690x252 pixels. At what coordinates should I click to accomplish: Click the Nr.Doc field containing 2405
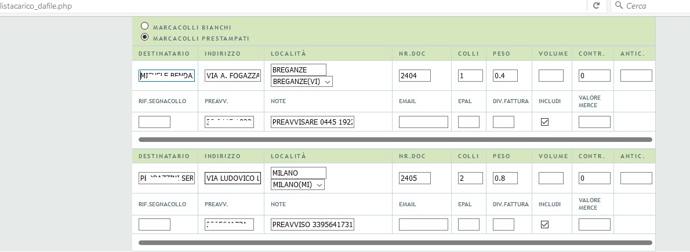pos(415,178)
